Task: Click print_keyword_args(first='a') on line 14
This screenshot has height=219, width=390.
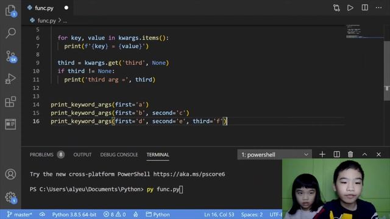Action: [99, 105]
